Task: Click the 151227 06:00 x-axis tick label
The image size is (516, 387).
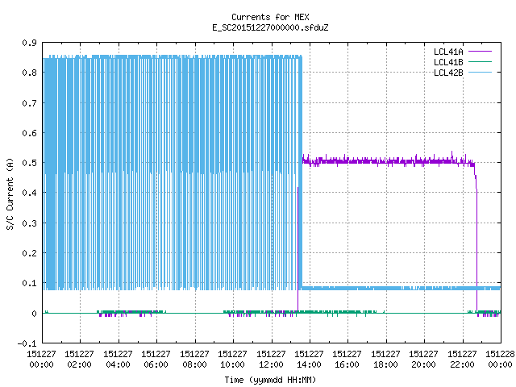Action: 156,360
